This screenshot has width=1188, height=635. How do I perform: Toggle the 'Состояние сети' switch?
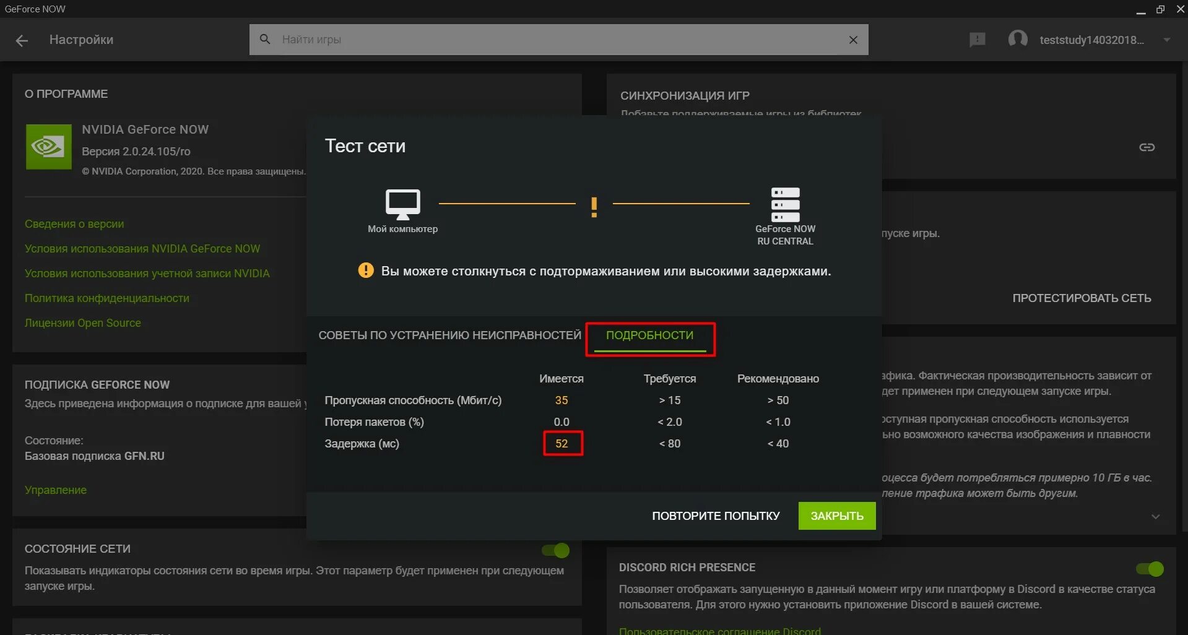555,550
